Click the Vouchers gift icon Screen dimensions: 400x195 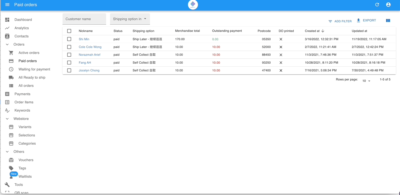11,160
